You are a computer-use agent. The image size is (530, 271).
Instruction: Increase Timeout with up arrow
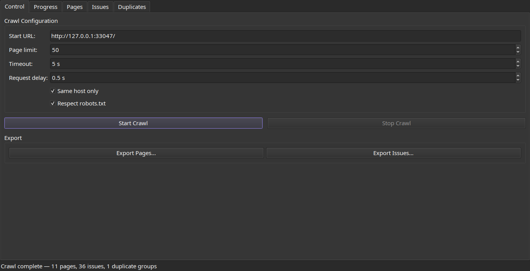pyautogui.click(x=518, y=61)
